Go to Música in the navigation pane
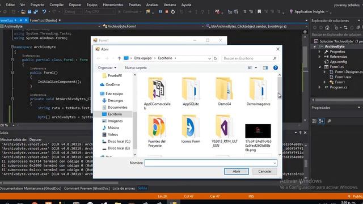 pyautogui.click(x=111, y=127)
